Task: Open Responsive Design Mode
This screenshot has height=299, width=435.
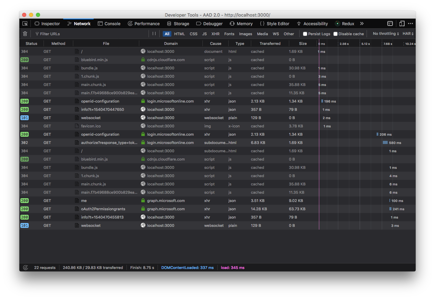Action: [x=402, y=23]
